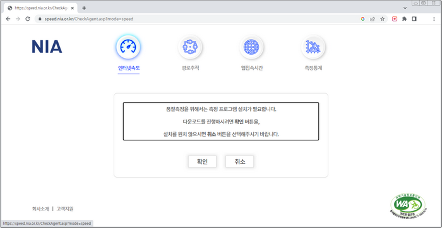This screenshot has width=442, height=228.
Task: Open a new browser tab
Action: [x=84, y=8]
